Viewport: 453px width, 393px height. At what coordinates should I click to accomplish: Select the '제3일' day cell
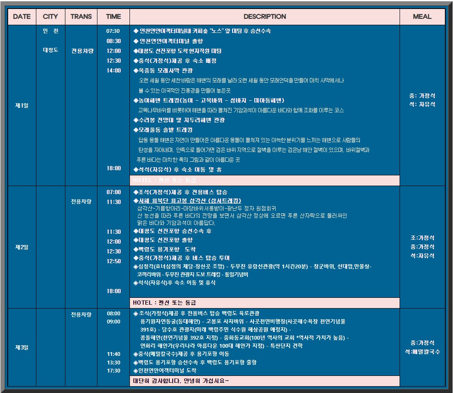coord(22,347)
